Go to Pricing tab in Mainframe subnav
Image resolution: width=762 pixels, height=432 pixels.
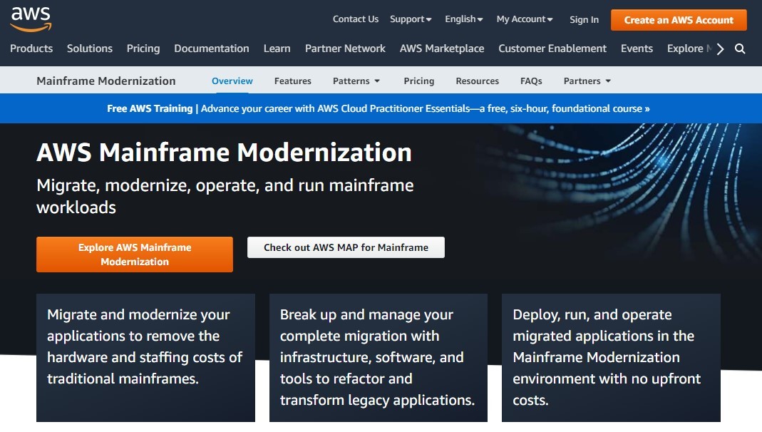click(418, 81)
